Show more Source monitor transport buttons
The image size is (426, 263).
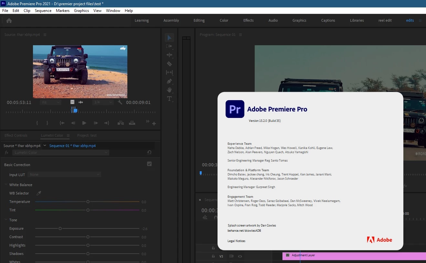click(148, 121)
